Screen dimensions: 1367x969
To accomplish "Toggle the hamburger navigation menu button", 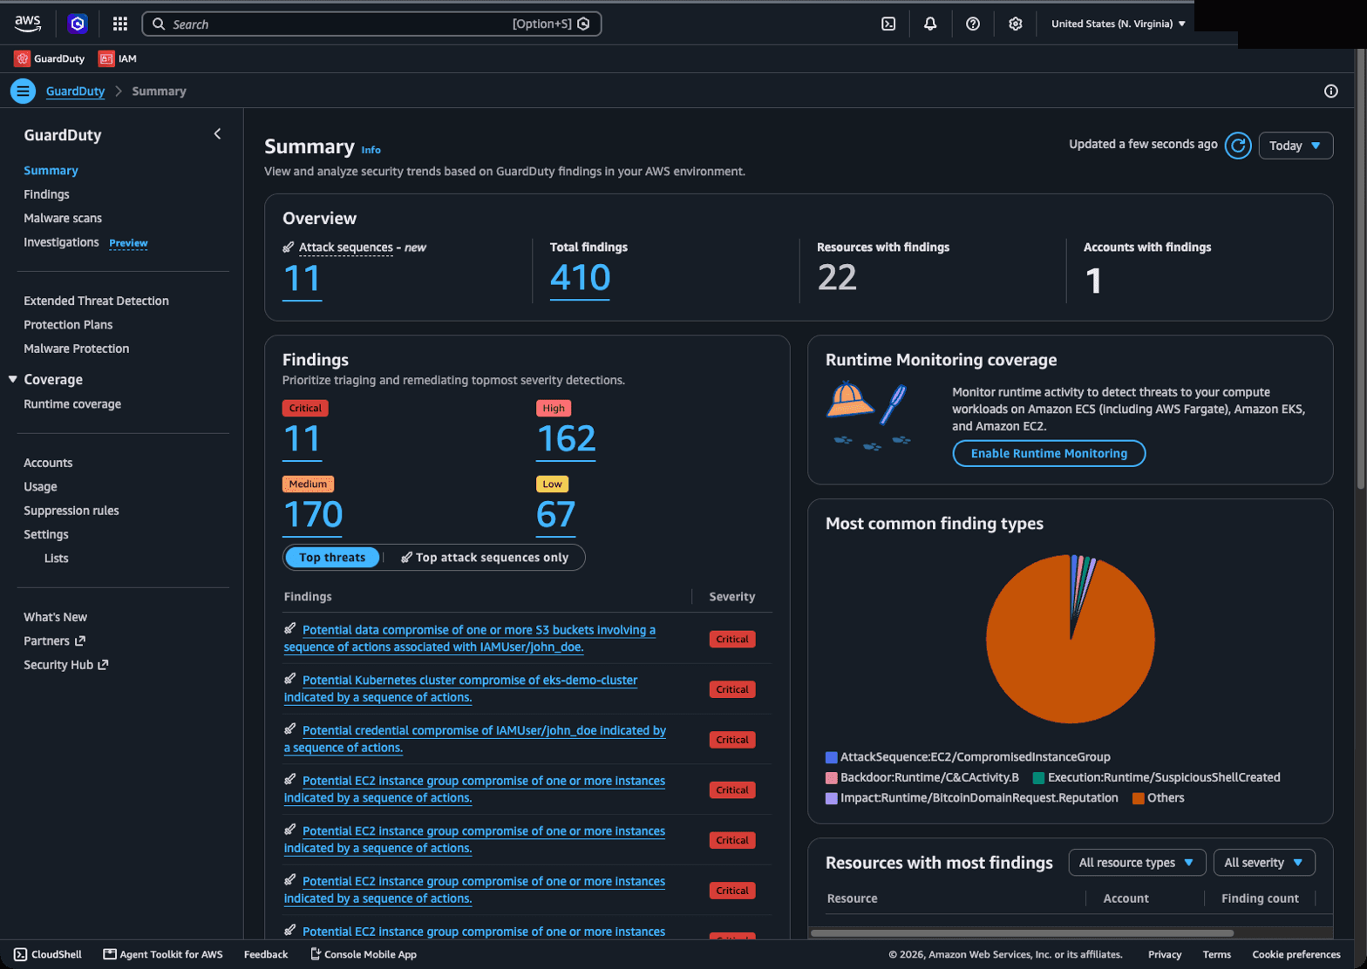I will (23, 91).
